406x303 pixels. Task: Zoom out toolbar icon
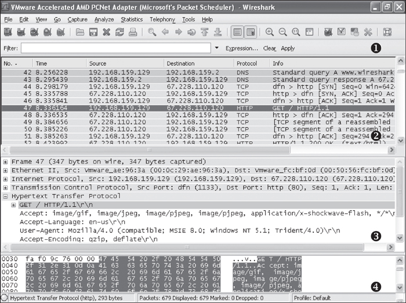[283, 32]
